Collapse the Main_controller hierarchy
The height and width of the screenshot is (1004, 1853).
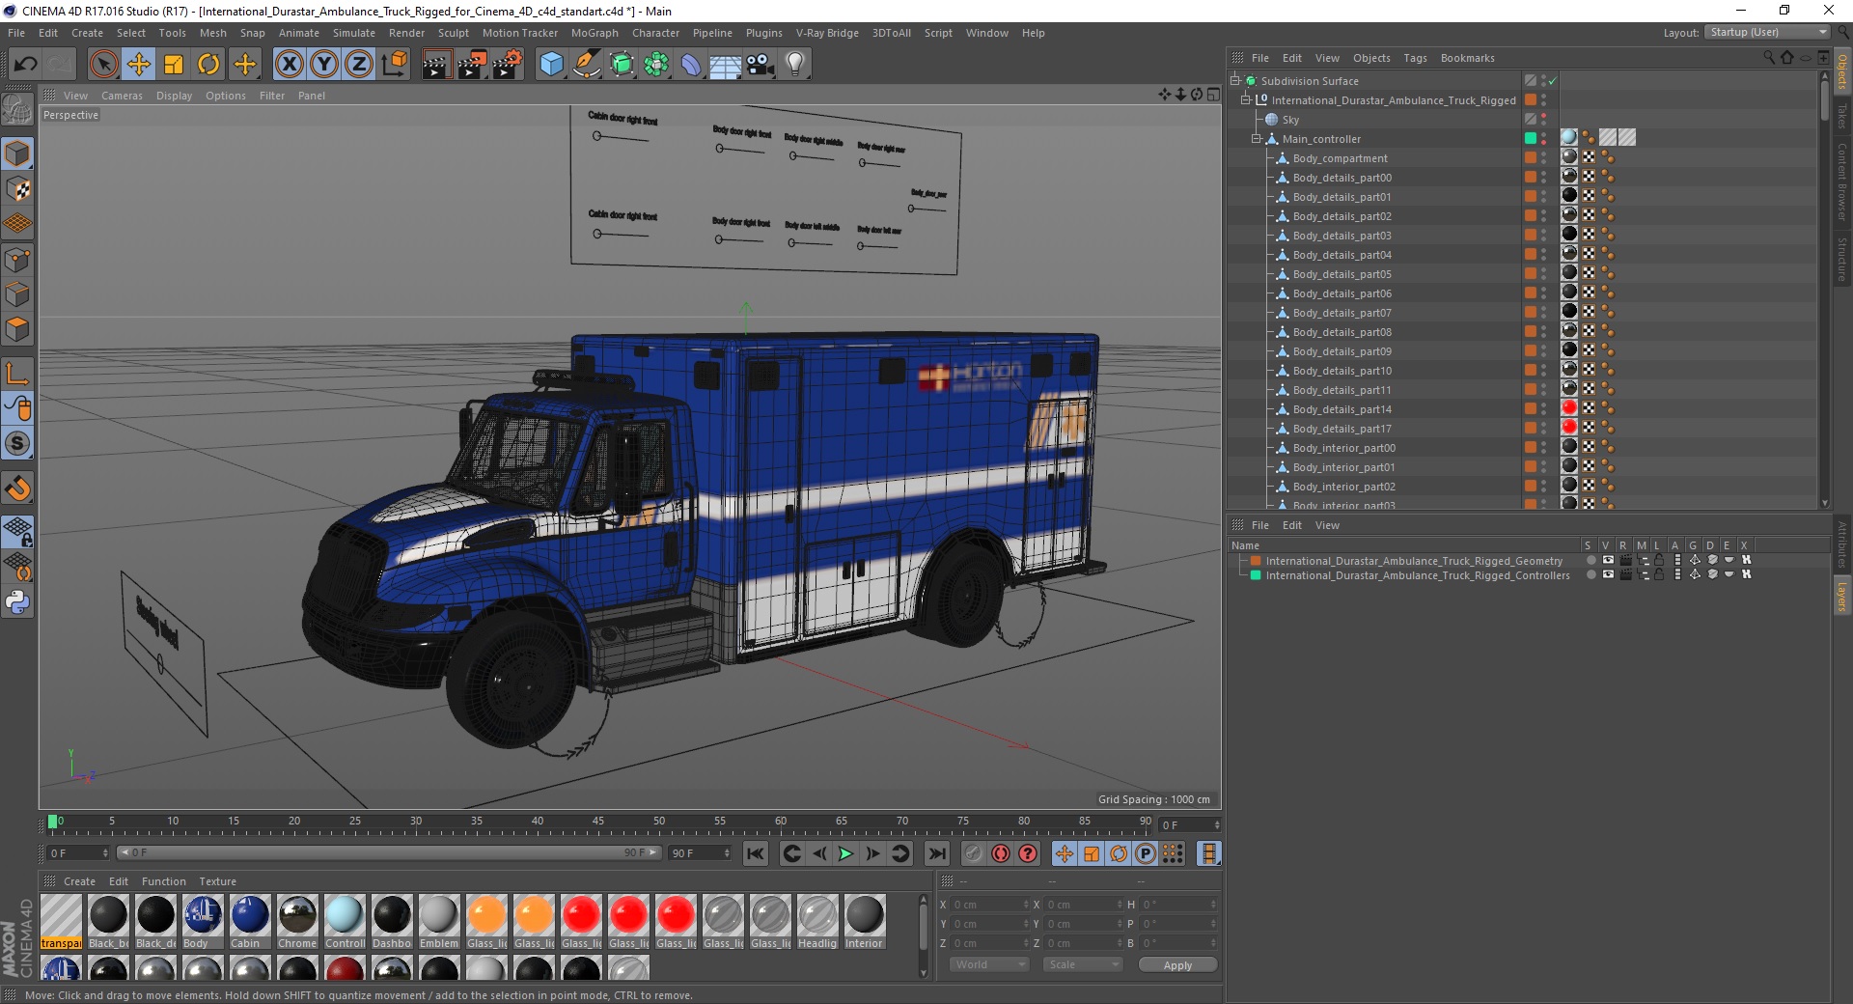click(1257, 139)
